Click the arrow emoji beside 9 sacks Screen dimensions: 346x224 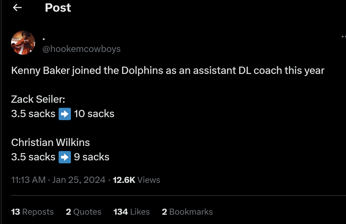click(x=65, y=157)
